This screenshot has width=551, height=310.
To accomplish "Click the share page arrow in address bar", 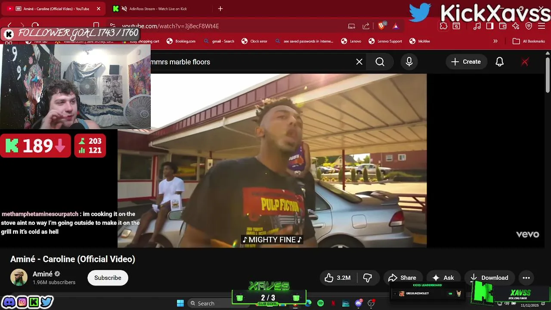I will 366,26.
